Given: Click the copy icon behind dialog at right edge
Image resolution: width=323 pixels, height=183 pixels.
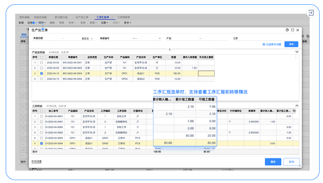Looking at the screenshot, I should [308, 36].
